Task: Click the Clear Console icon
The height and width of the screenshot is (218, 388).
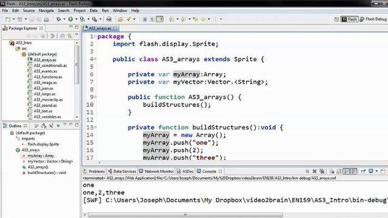Action: pos(332,171)
